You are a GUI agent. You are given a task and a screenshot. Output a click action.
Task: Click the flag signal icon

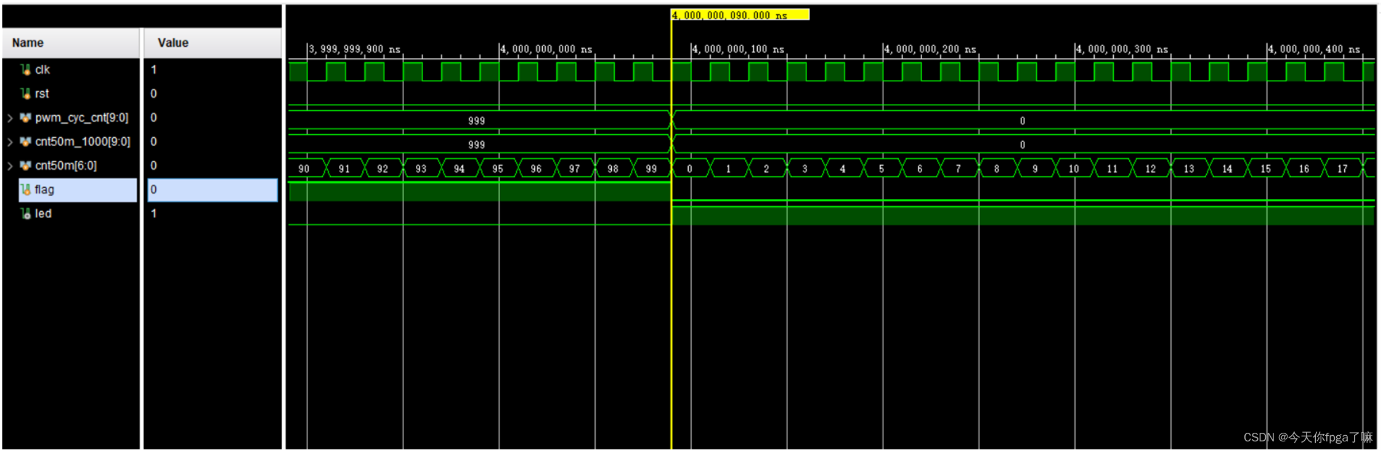point(25,190)
